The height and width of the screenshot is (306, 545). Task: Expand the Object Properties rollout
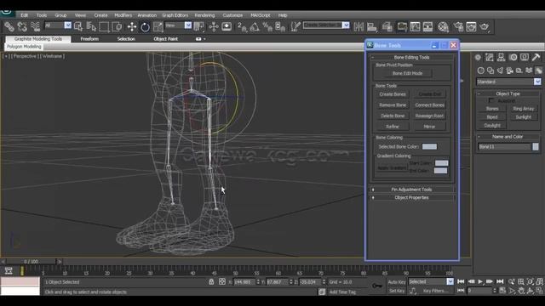pos(411,198)
